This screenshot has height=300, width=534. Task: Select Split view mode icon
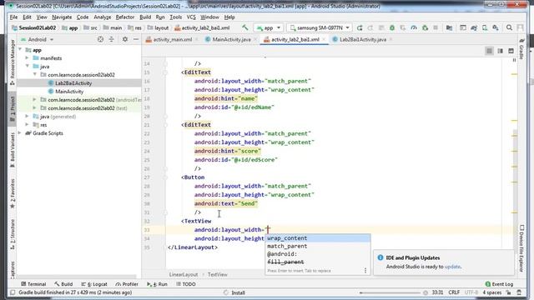click(500, 51)
